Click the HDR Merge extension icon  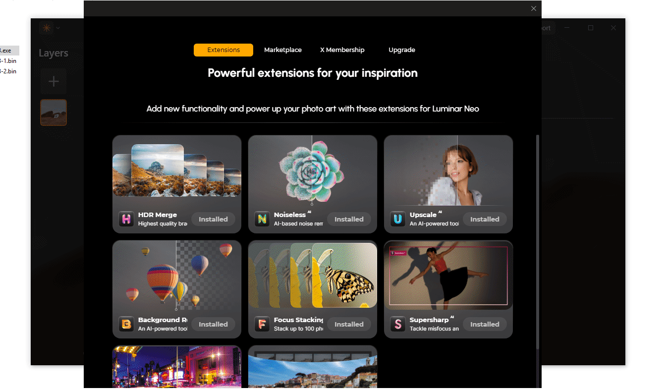(x=126, y=219)
